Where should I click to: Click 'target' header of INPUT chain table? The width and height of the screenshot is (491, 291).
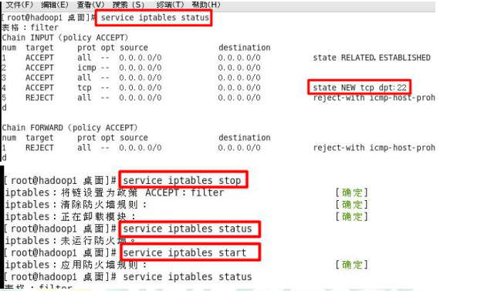39,48
